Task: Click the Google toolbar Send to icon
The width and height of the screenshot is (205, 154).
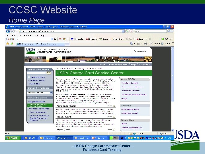Action: [137, 39]
